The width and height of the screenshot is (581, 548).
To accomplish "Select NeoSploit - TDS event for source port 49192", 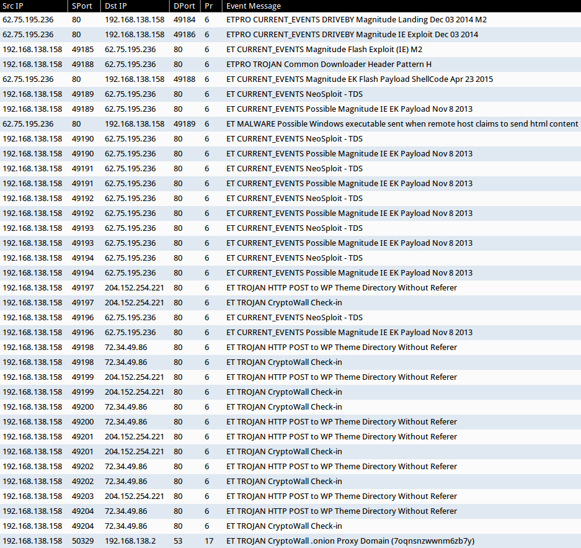I will pos(290,199).
